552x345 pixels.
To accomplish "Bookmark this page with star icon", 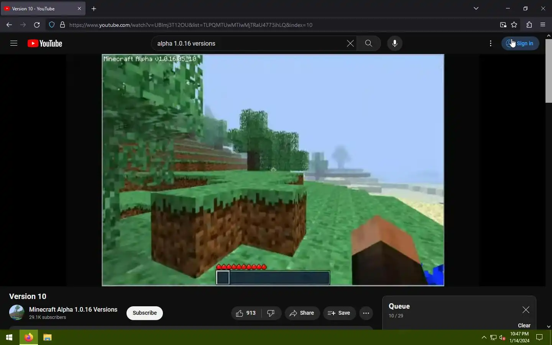I will (x=514, y=25).
